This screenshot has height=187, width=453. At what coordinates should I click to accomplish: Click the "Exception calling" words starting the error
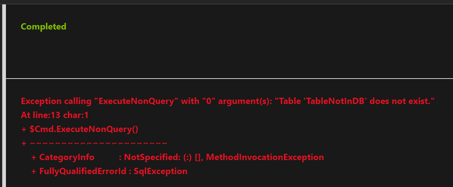pyautogui.click(x=51, y=101)
